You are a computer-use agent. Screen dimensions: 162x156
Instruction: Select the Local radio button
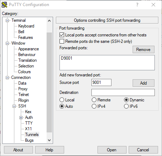tap(62, 100)
